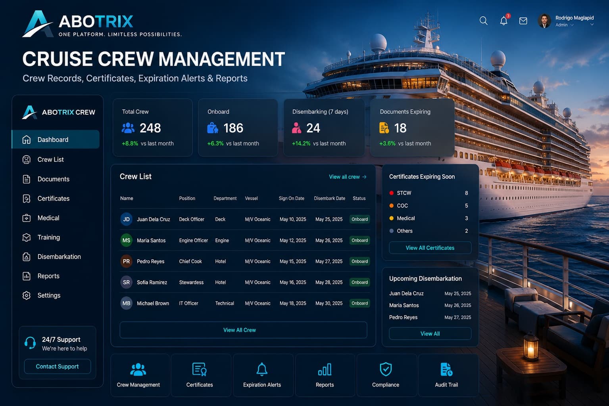Click Pedro Reyes in Upcoming Disembarkation
The image size is (609, 406).
(403, 317)
